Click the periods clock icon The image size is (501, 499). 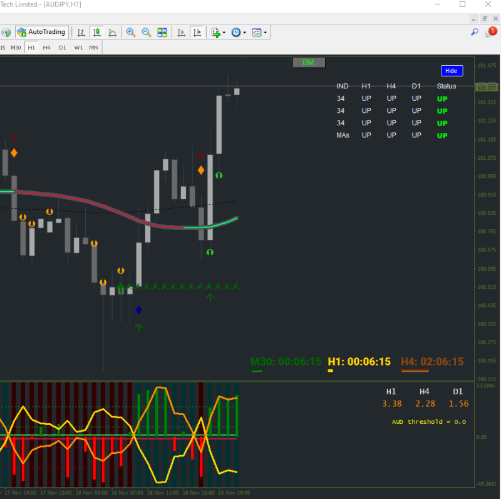(x=236, y=33)
